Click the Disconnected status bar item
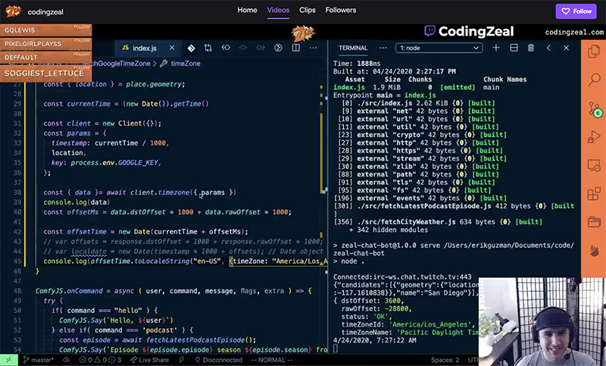The width and height of the screenshot is (606, 366). point(218,360)
